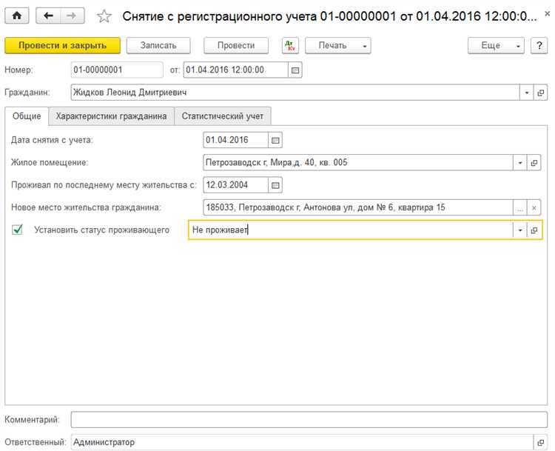The width and height of the screenshot is (555, 451).
Task: Open the Печать dropdown menu
Action: [338, 46]
